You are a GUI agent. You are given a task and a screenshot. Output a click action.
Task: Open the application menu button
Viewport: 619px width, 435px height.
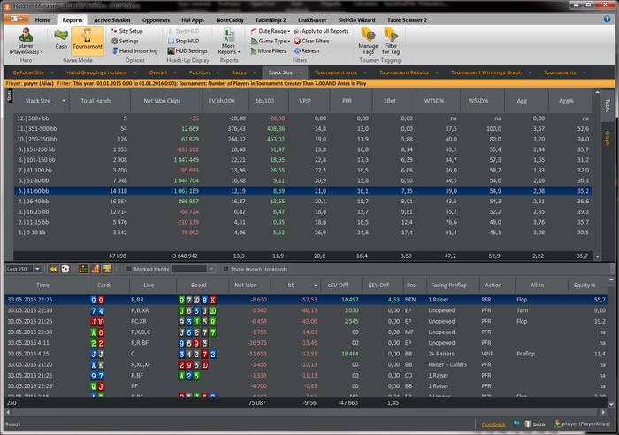16,19
